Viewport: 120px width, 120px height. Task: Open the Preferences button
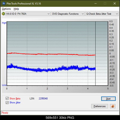click(100, 106)
